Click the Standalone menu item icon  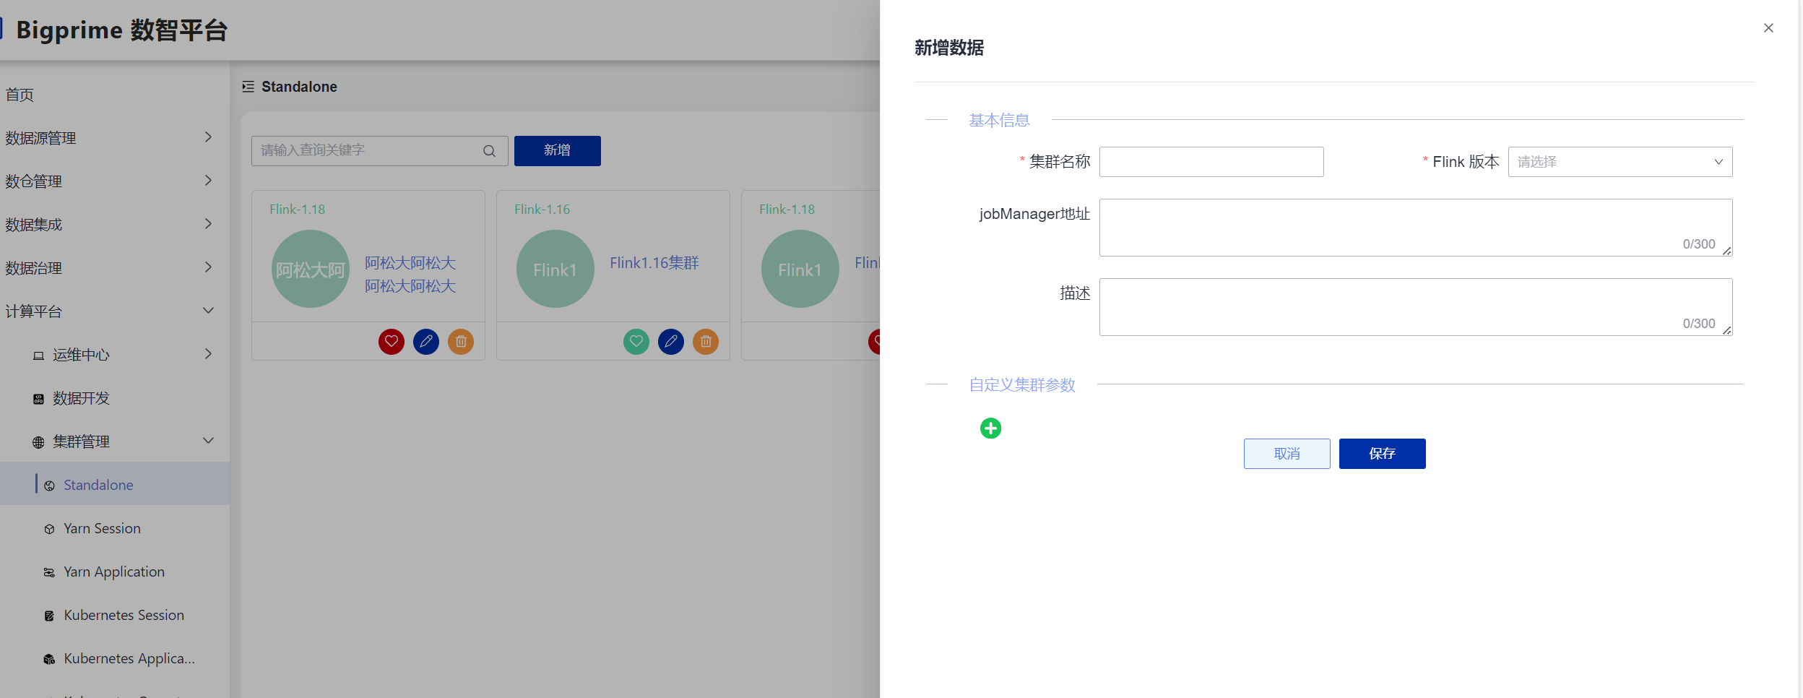tap(49, 486)
